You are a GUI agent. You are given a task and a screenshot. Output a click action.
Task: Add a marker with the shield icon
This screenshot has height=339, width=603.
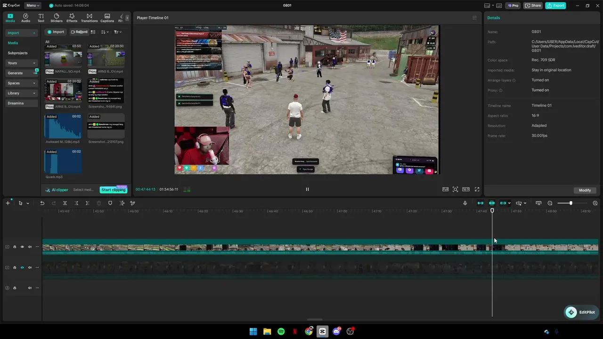[110, 203]
